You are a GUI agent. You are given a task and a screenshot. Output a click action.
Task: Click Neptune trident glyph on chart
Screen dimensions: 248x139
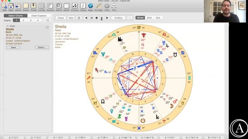pyautogui.click(x=103, y=54)
